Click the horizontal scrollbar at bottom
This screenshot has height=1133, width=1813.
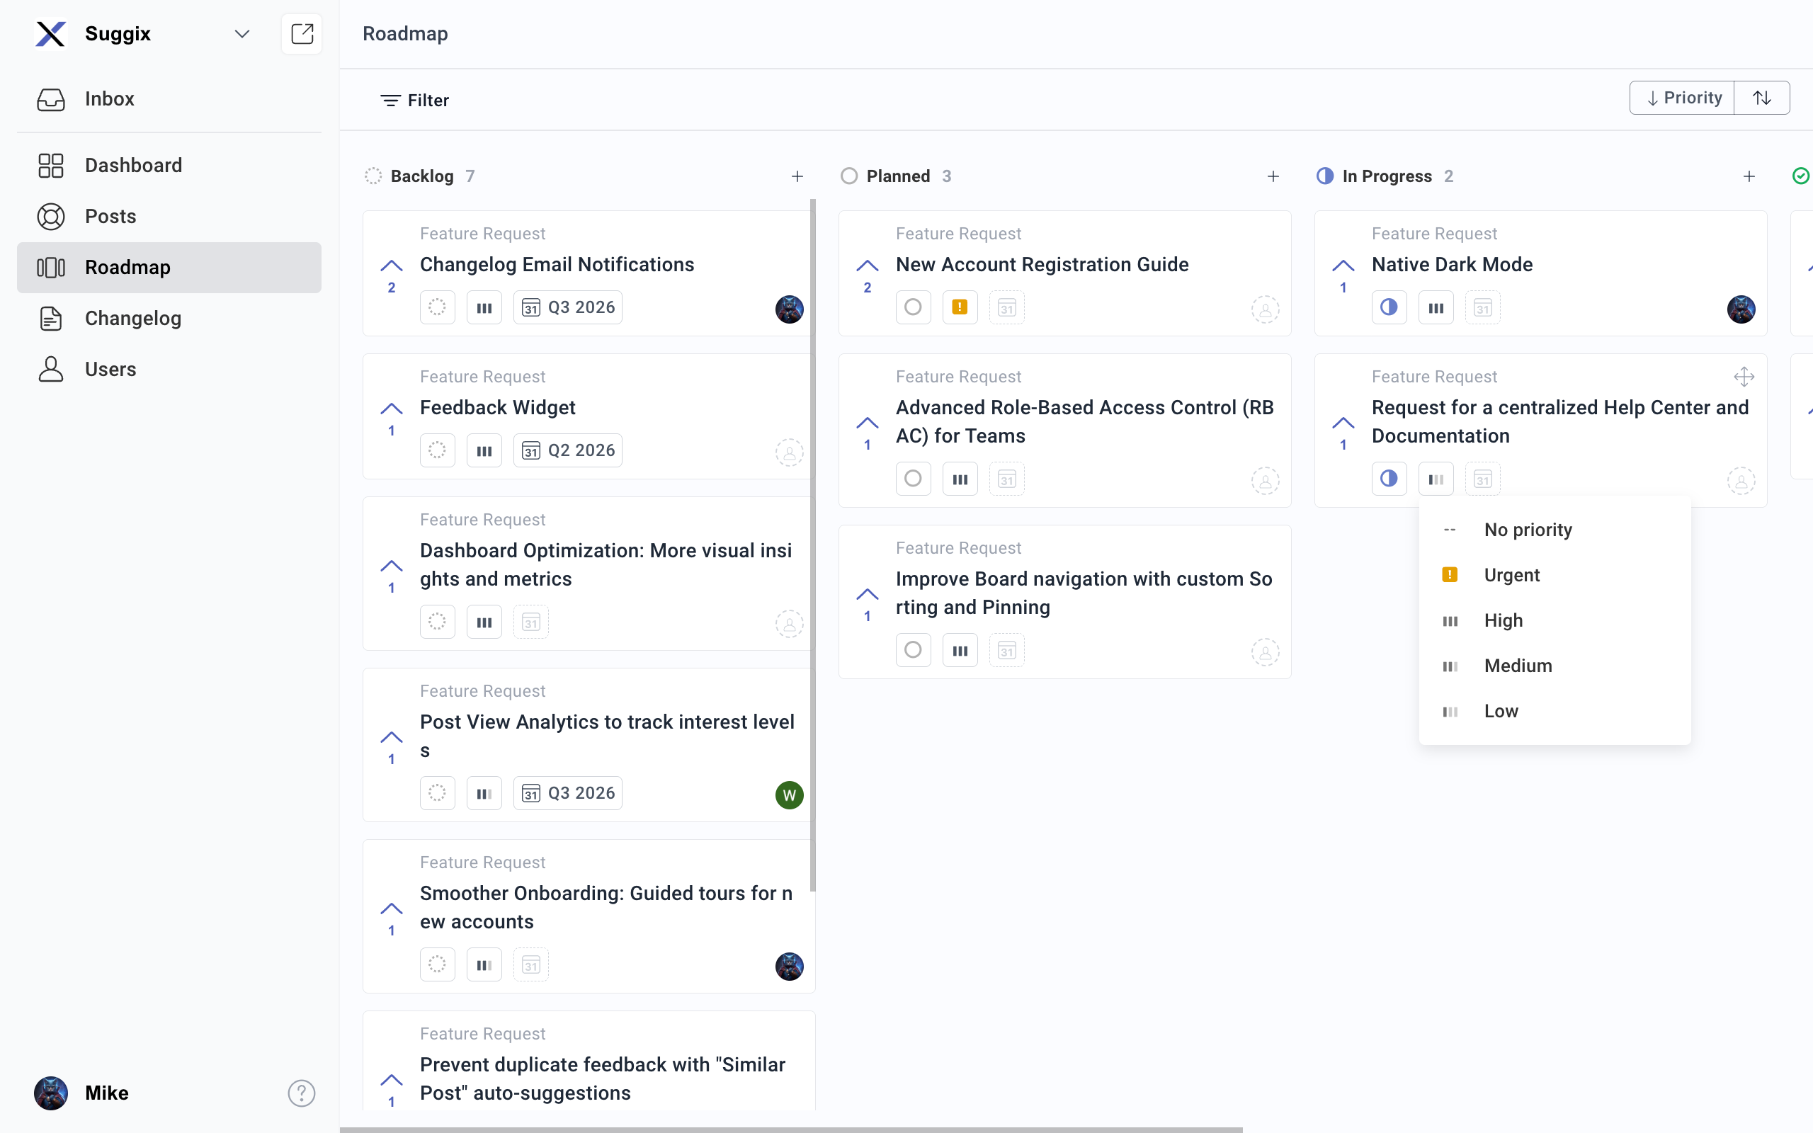790,1129
